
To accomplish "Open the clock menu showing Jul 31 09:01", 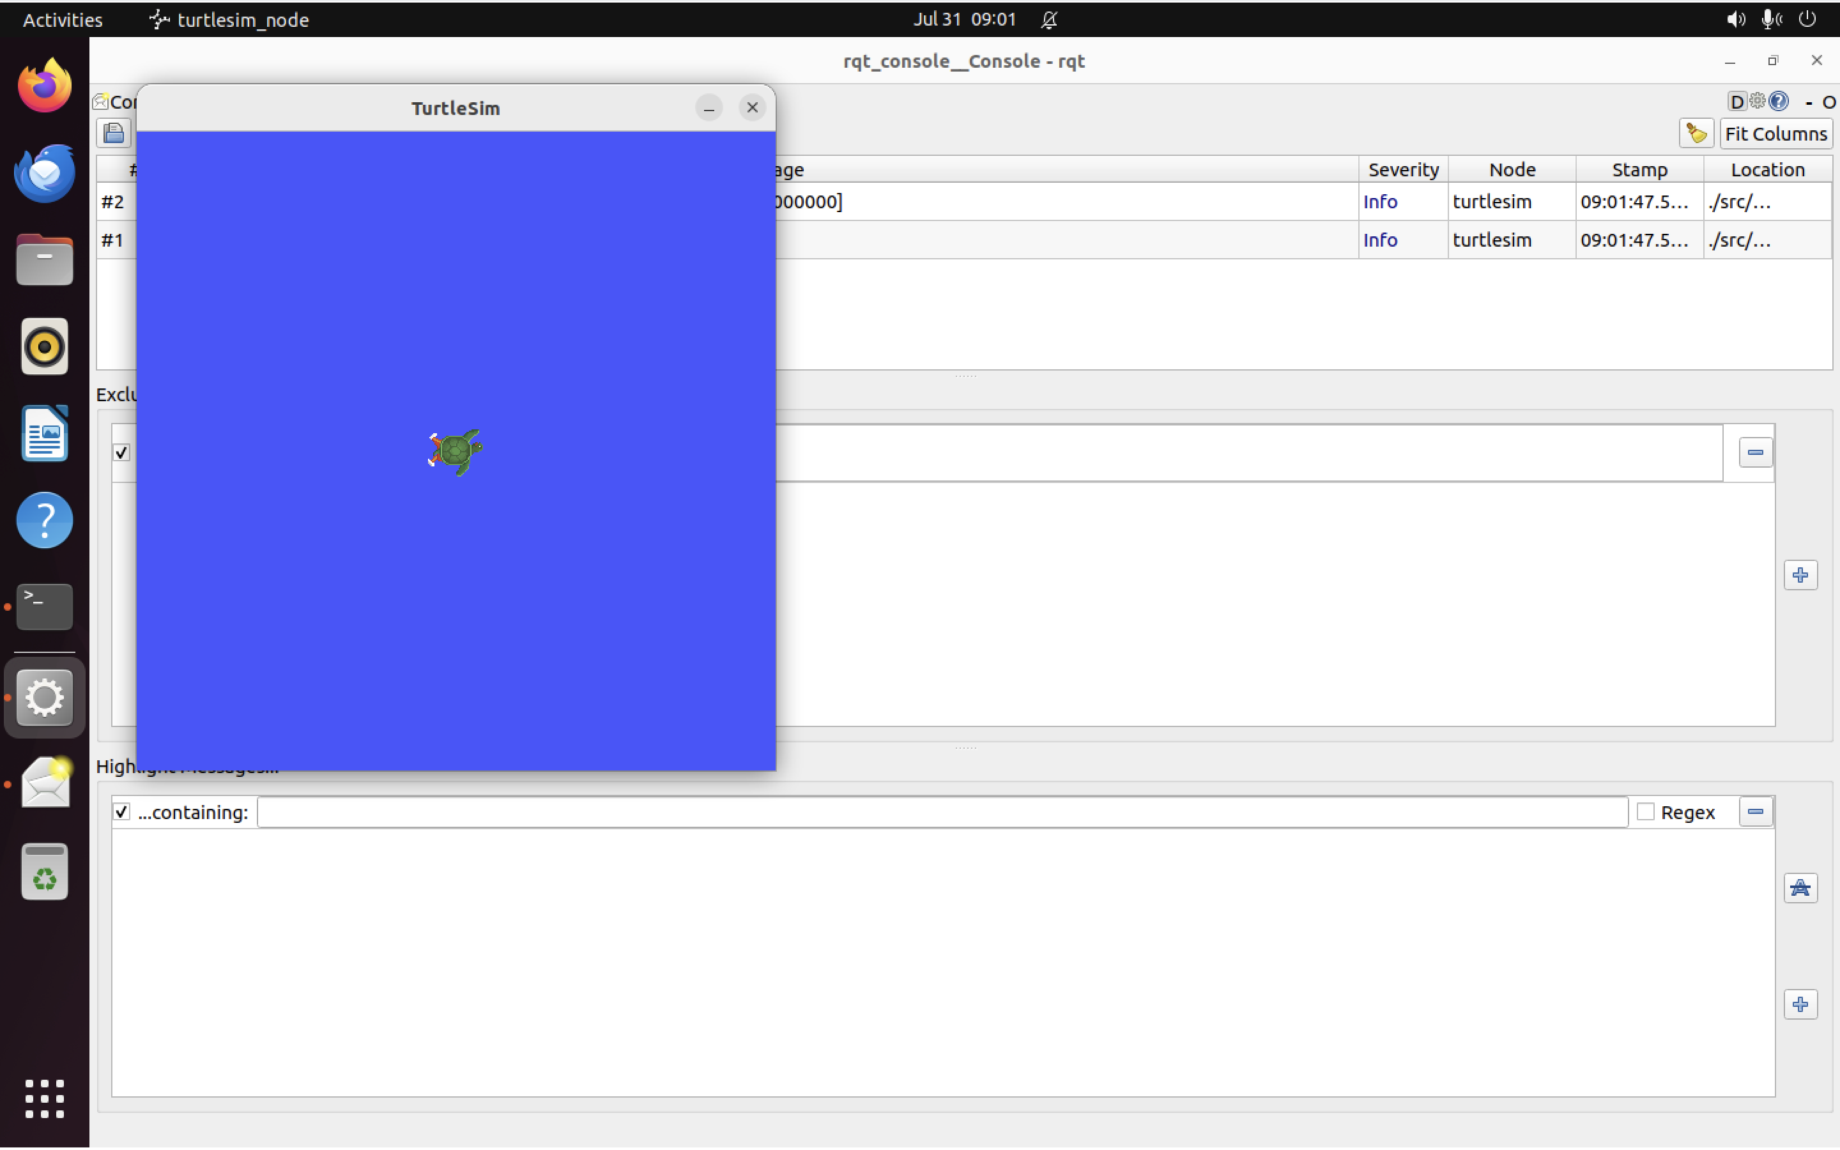I will tap(963, 19).
